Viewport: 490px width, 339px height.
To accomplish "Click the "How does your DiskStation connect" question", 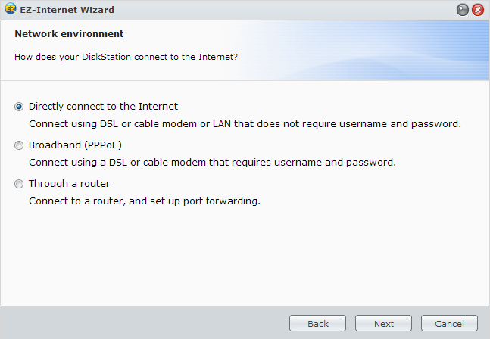I will [x=126, y=57].
